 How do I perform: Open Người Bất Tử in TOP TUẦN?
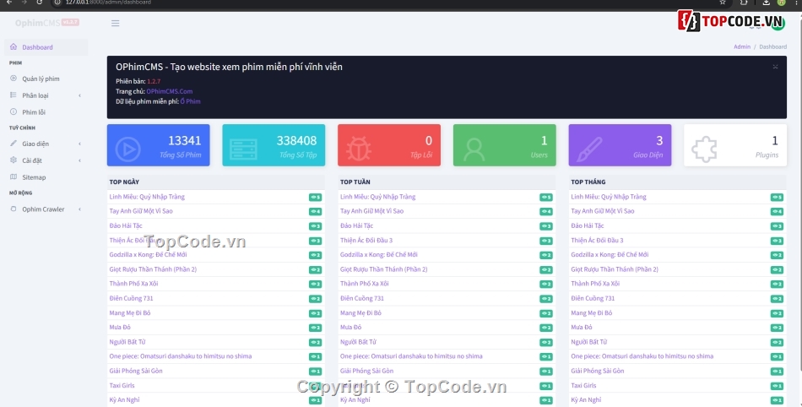[358, 342]
